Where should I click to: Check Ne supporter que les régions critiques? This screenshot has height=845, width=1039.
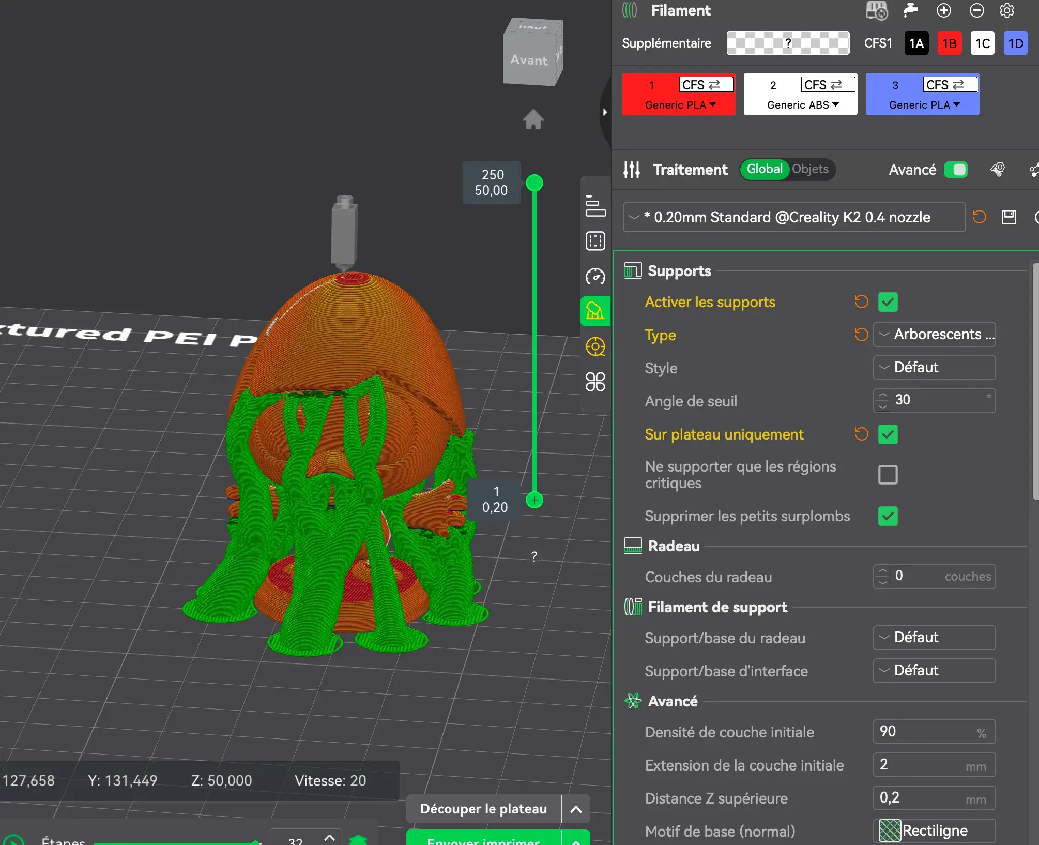[x=888, y=474]
